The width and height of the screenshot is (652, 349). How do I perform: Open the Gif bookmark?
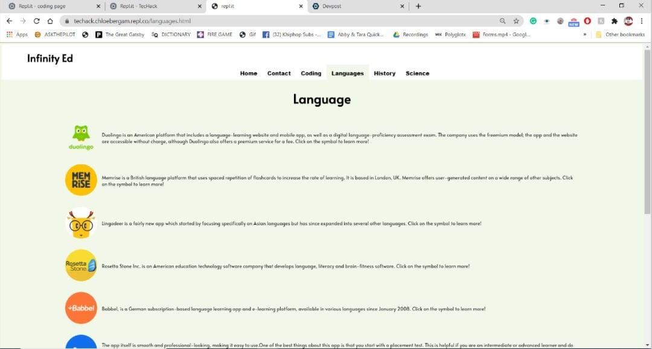click(248, 34)
